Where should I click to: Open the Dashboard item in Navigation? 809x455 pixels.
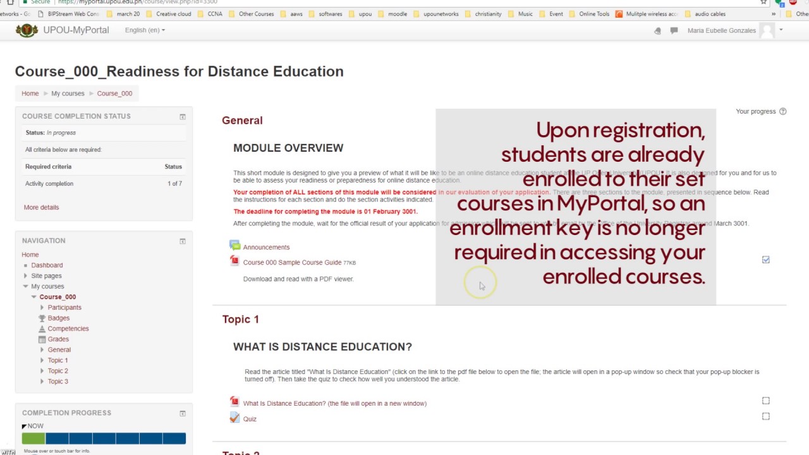coord(47,265)
